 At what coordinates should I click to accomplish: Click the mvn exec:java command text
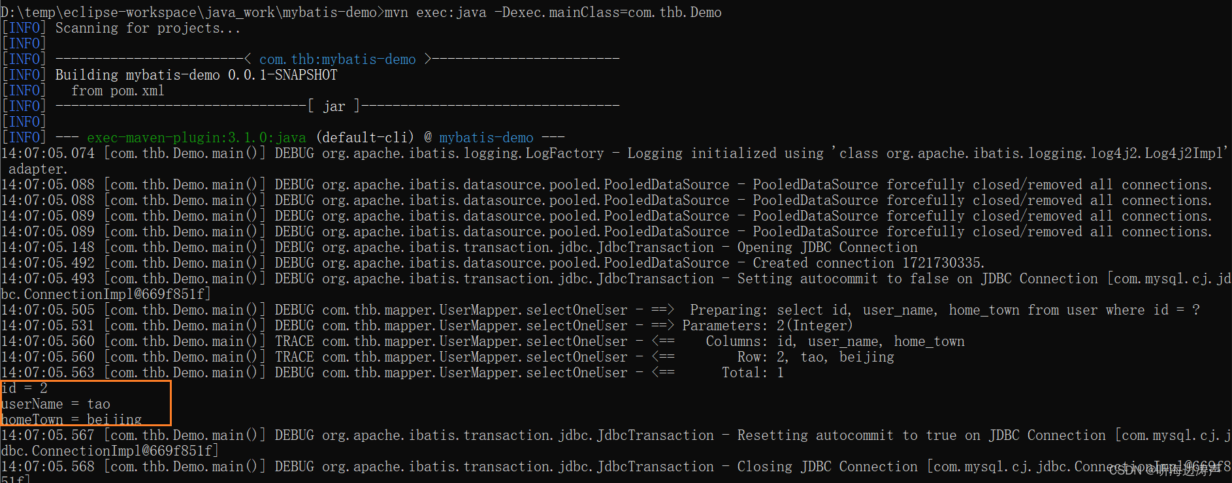click(x=553, y=12)
